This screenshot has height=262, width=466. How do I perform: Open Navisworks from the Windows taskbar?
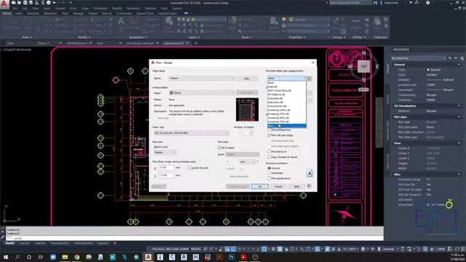196,257
